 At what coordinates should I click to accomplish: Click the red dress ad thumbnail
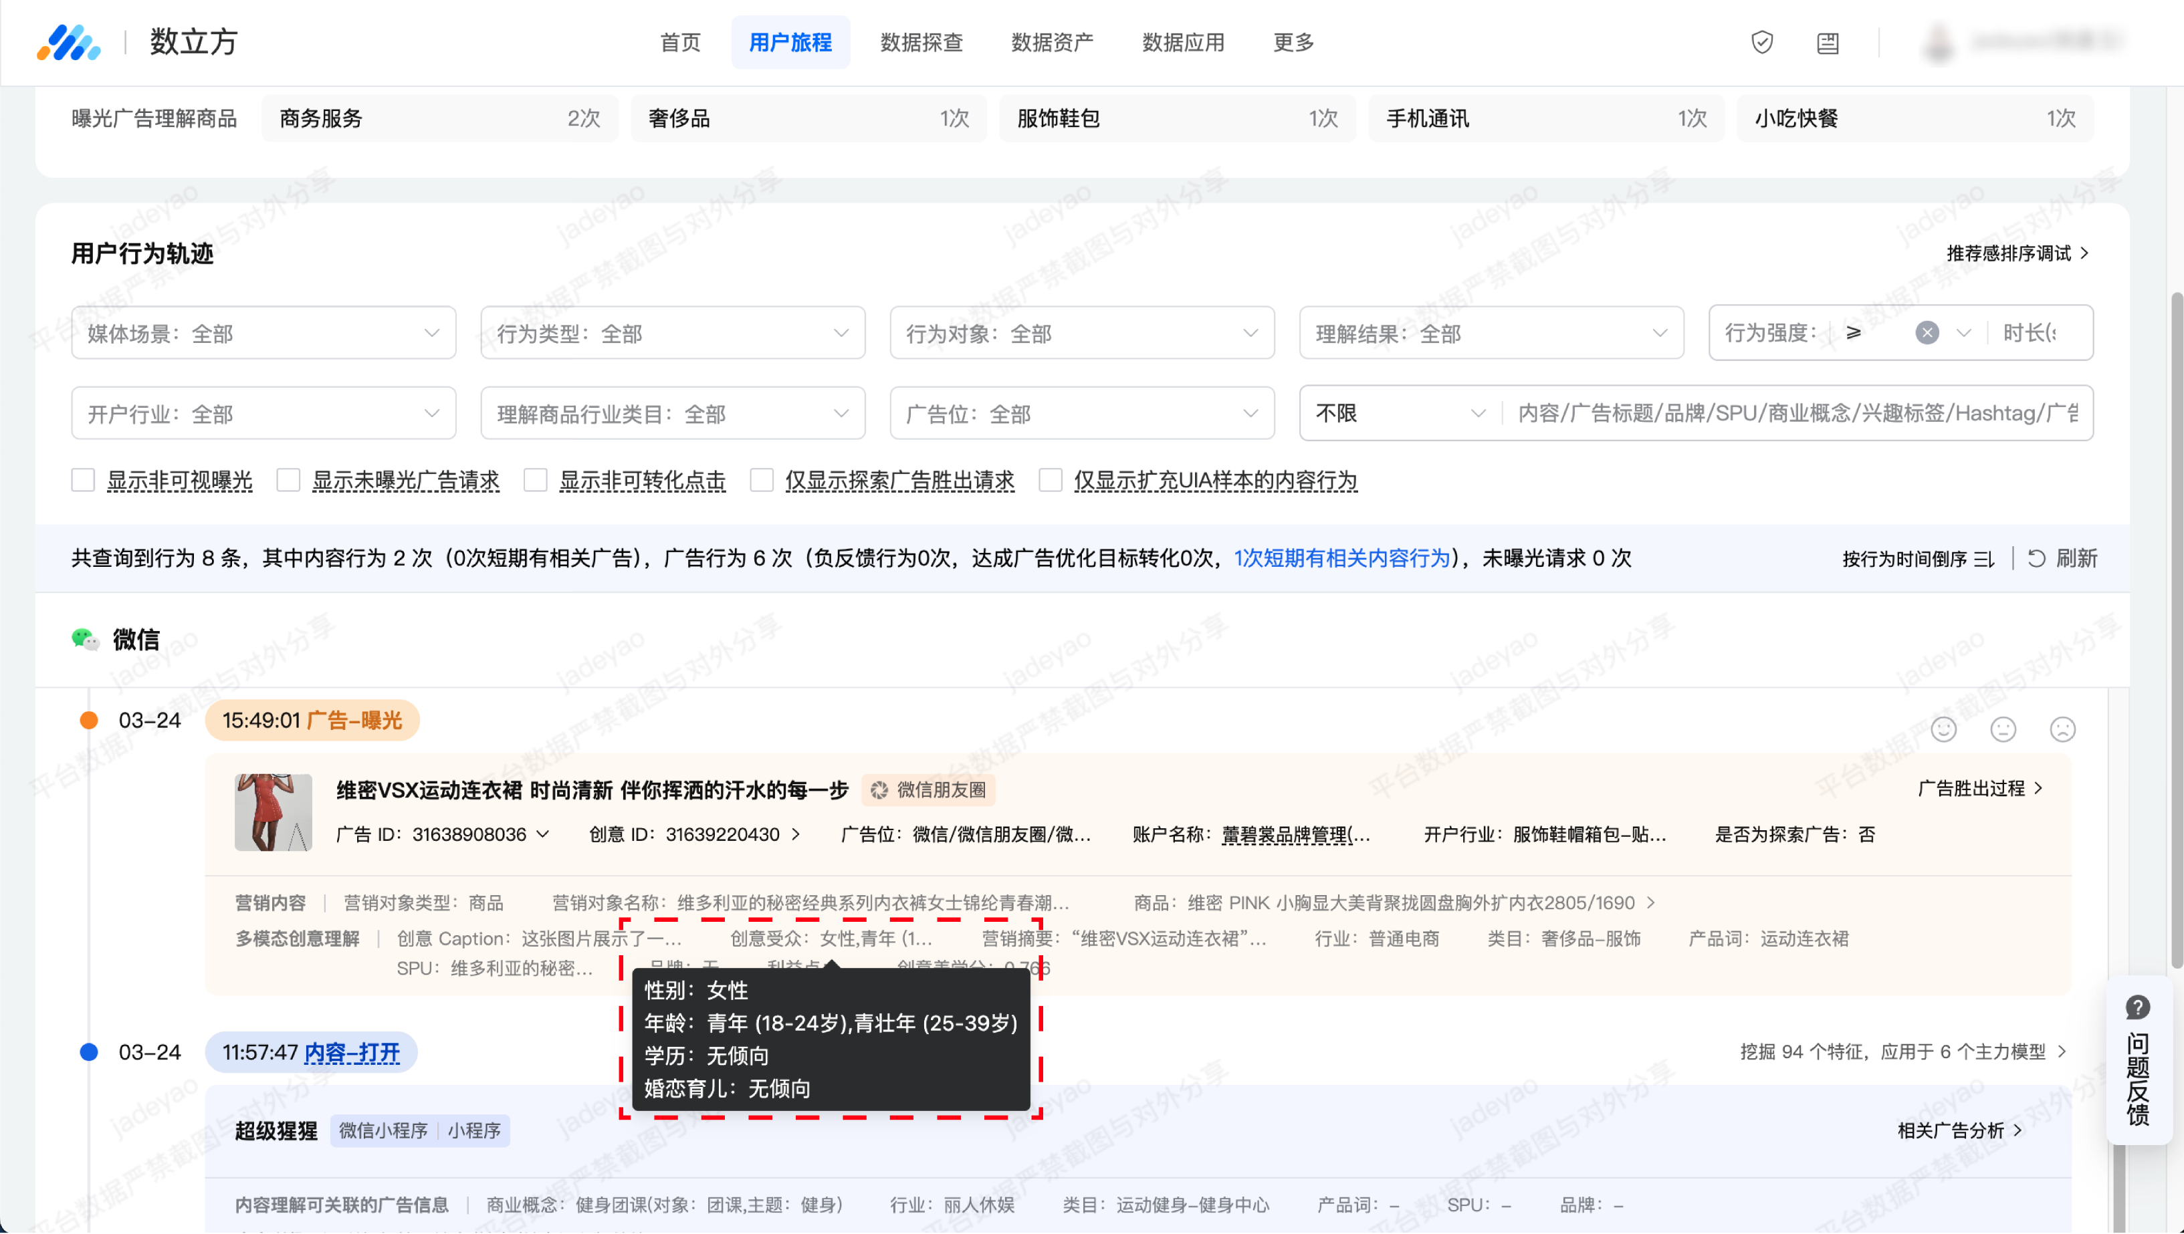pos(273,812)
